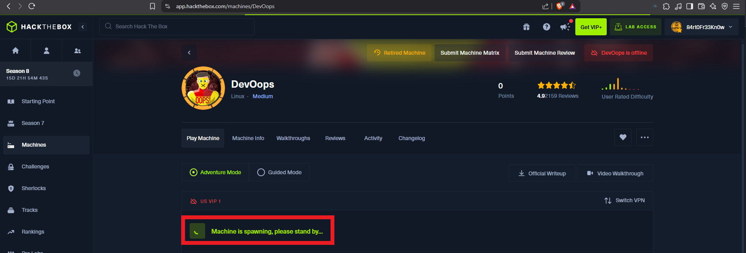The height and width of the screenshot is (253, 746).
Task: Open the three-dot more options menu
Action: pos(645,137)
